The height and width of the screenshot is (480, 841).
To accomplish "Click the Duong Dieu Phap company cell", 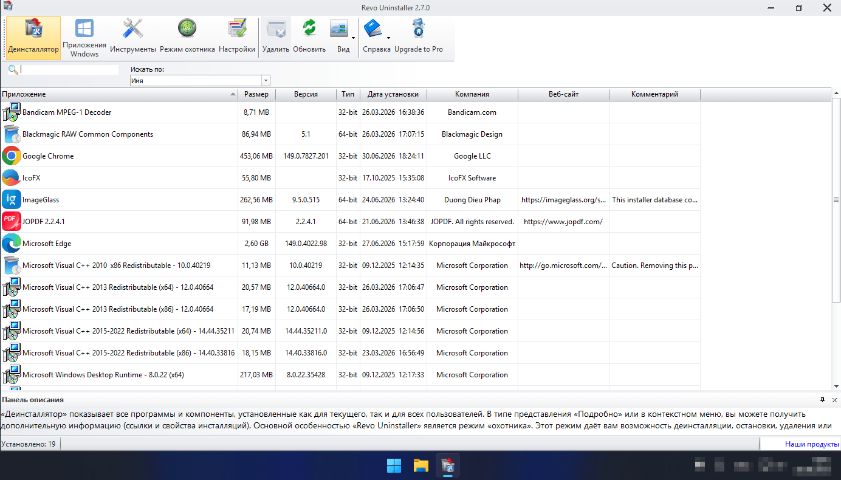I will tap(472, 200).
